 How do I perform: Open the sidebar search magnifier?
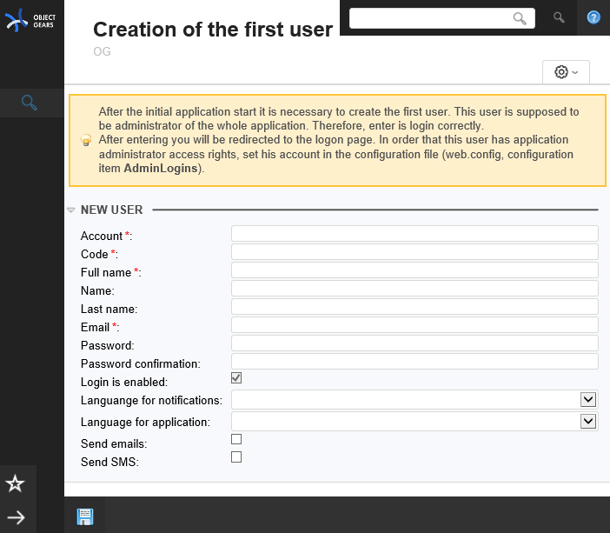29,103
